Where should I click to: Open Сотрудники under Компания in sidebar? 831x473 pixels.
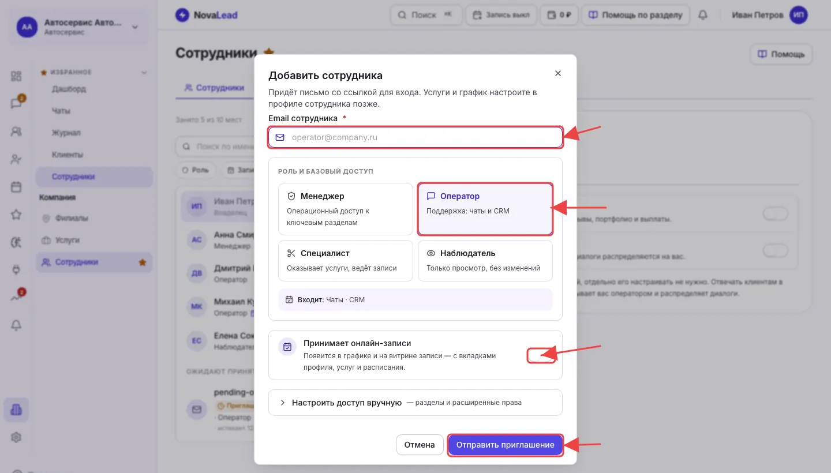pyautogui.click(x=94, y=262)
